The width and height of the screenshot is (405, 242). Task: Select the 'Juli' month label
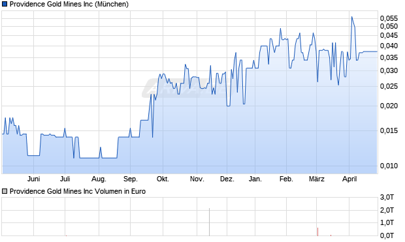[x=65, y=179]
